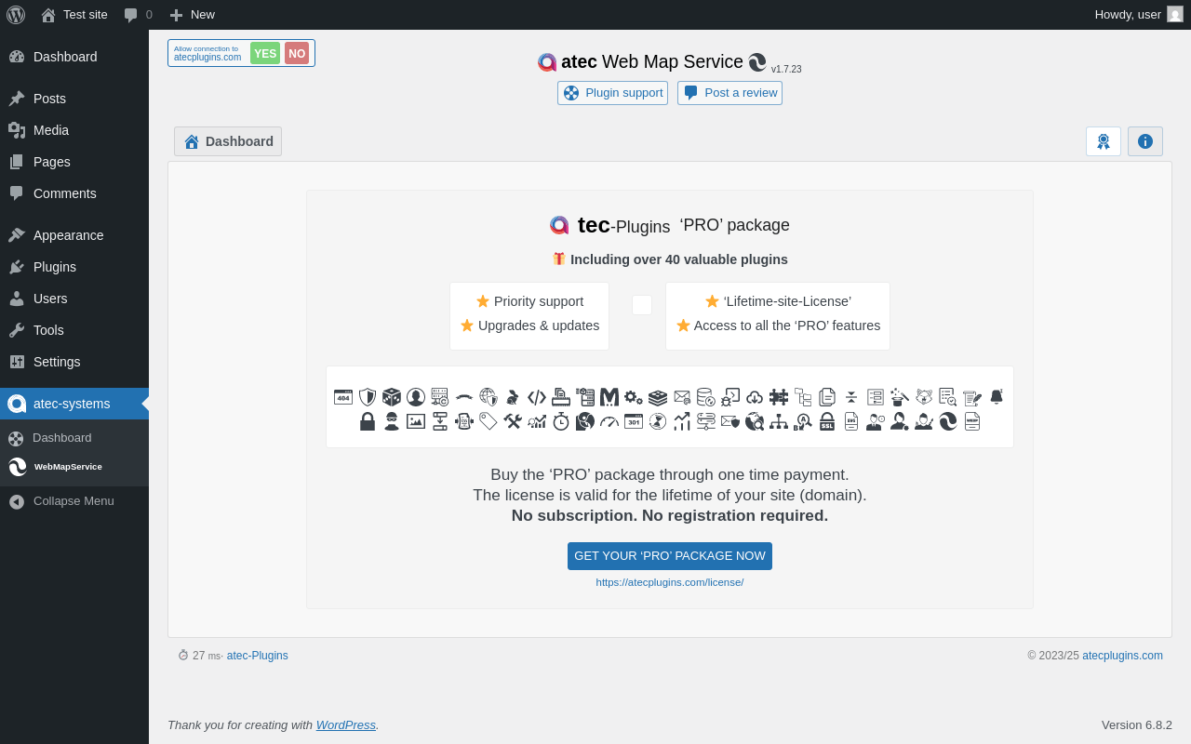Click the stopwatch timer plugin icon
Screen dimensions: 1191x744
561,421
